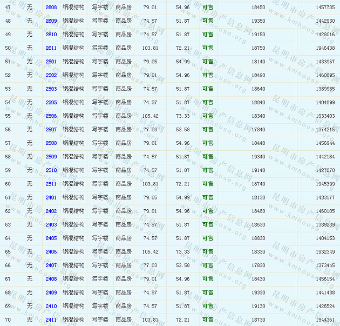
Task: Open room 2501 link
Action: point(51,62)
